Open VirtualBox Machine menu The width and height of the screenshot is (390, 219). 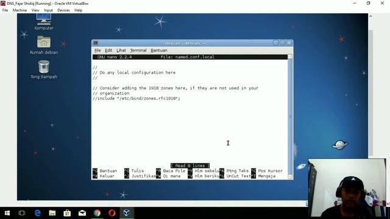pyautogui.click(x=19, y=10)
